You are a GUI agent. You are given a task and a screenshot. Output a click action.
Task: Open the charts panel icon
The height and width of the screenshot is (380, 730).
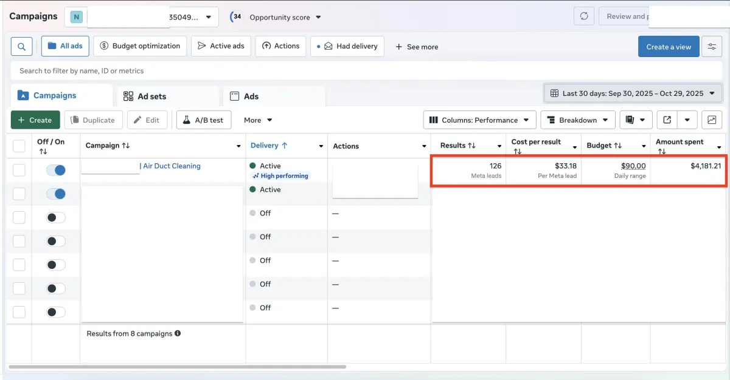click(x=712, y=120)
